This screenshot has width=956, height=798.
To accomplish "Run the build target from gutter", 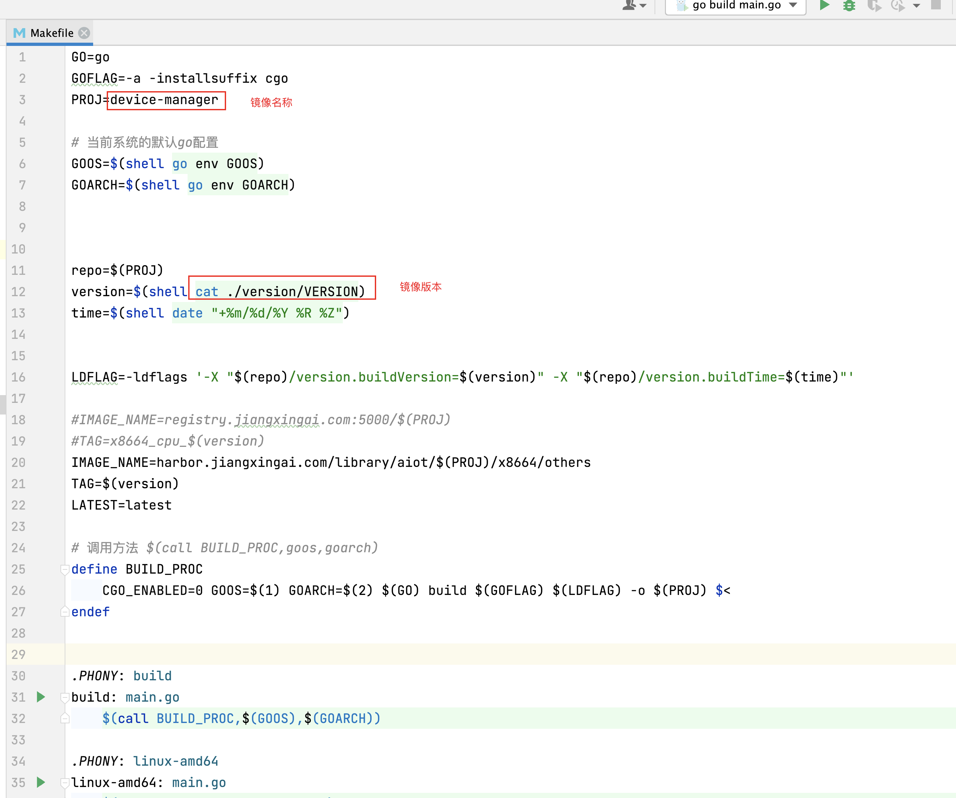I will [41, 697].
